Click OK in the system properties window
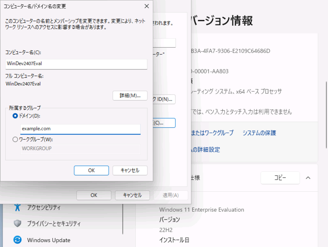Screen dimensions: 328x247 [94, 195]
